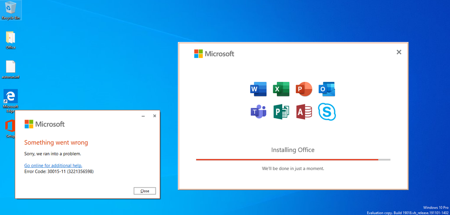Close error dialog with X button

(154, 116)
